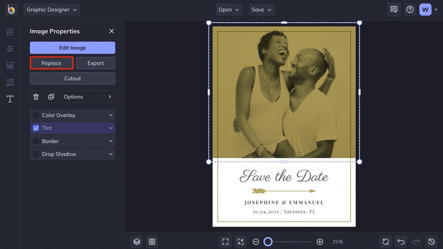This screenshot has width=443, height=249.
Task: Duplicate the selected image layer
Action: coord(51,97)
